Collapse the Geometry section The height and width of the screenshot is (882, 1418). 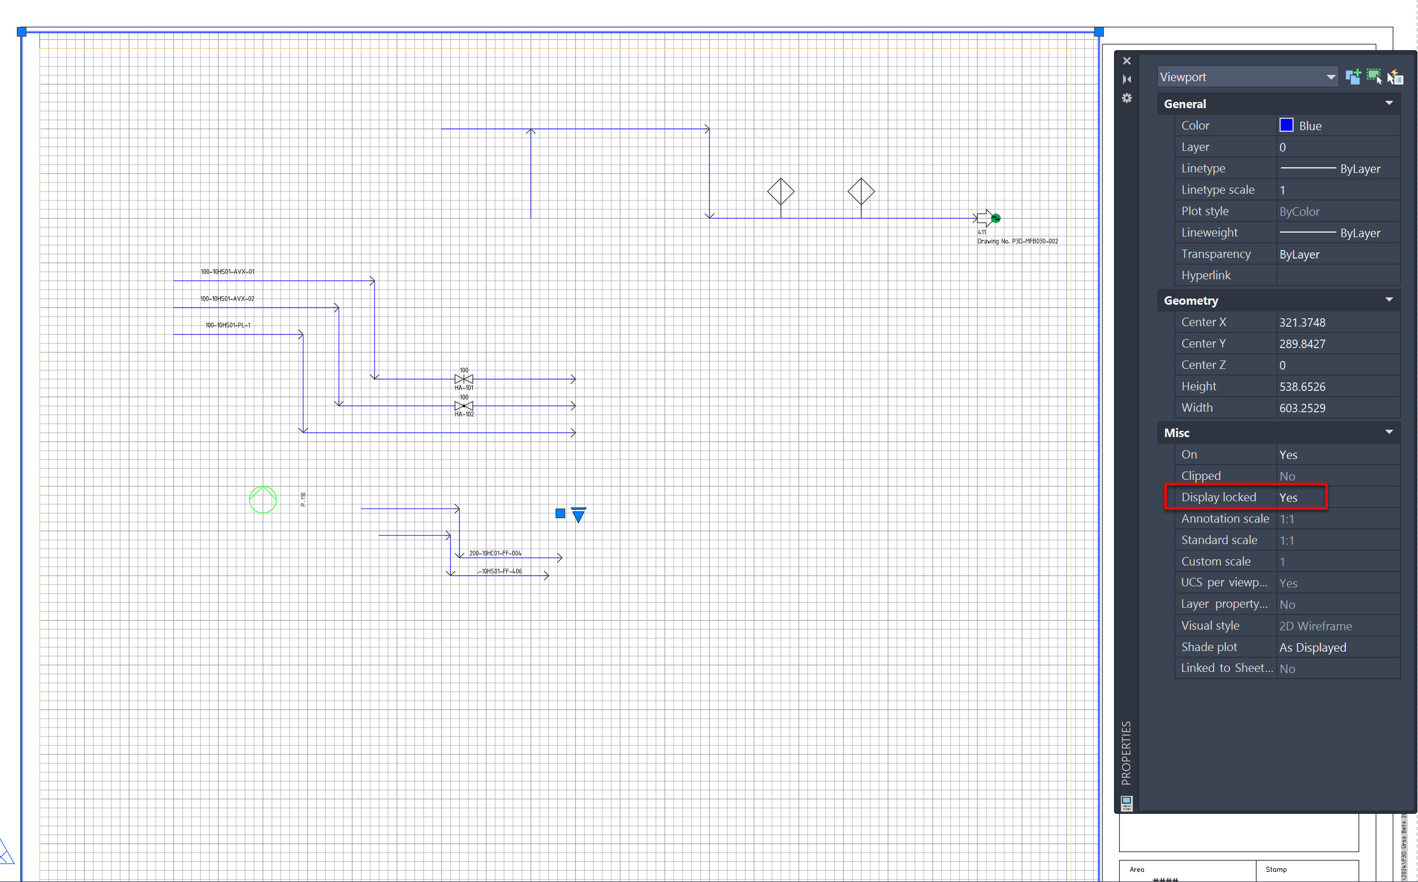pyautogui.click(x=1389, y=300)
